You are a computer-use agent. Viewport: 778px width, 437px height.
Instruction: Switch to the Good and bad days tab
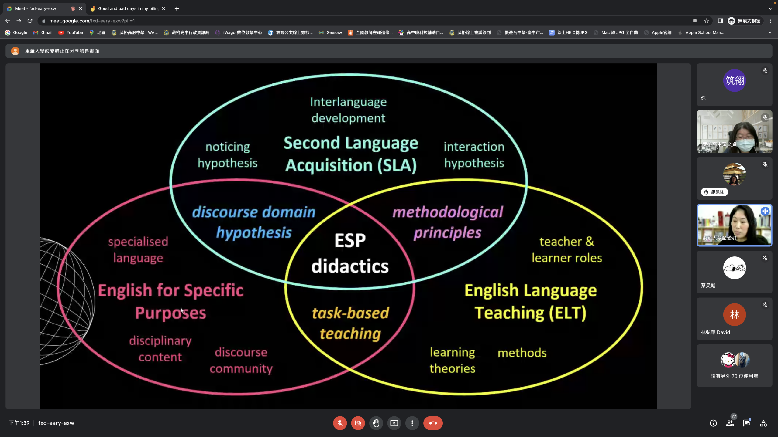coord(128,8)
